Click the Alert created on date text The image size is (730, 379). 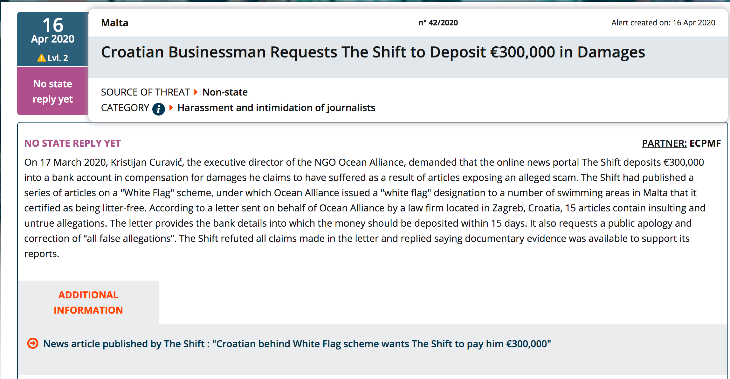tap(663, 23)
